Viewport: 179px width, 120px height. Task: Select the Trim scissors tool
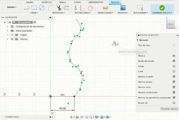pyautogui.click(x=59, y=8)
